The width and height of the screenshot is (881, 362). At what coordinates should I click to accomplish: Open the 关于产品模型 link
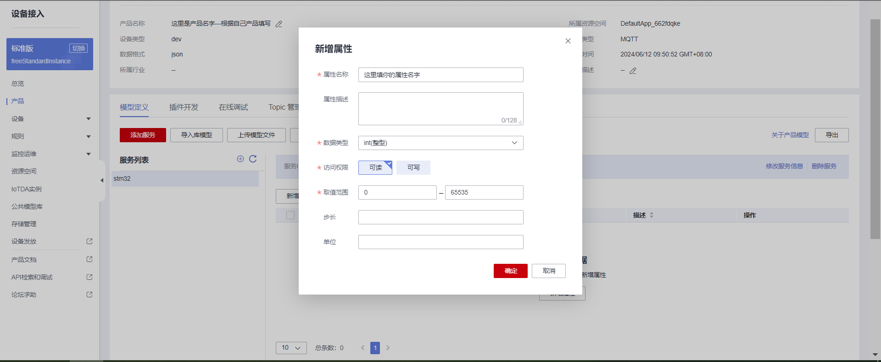tap(790, 135)
